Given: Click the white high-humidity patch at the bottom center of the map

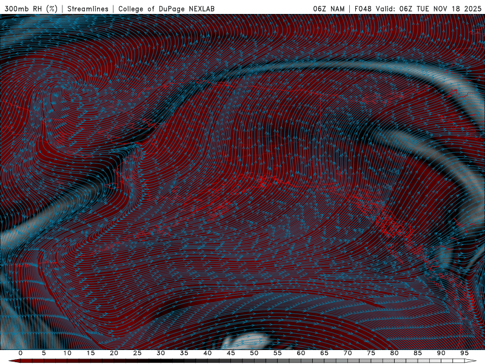Looking at the screenshot, I should tap(246, 342).
